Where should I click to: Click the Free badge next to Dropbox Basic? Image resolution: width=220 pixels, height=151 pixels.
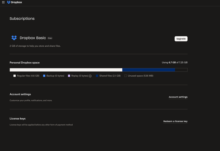[50, 38]
